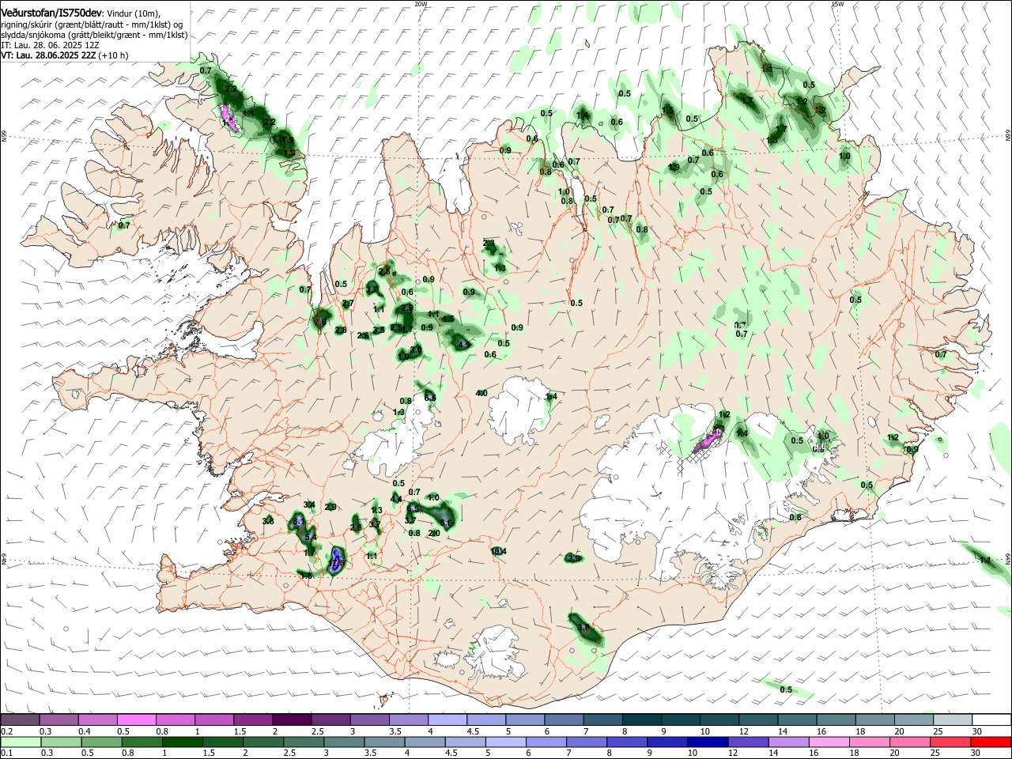Click the red-pink 25 swatch in lower legend row
The image size is (1012, 759).
[951, 742]
